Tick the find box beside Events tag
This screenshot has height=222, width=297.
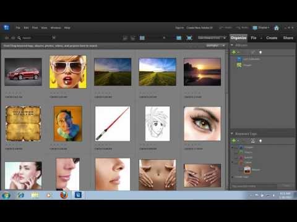(235, 157)
